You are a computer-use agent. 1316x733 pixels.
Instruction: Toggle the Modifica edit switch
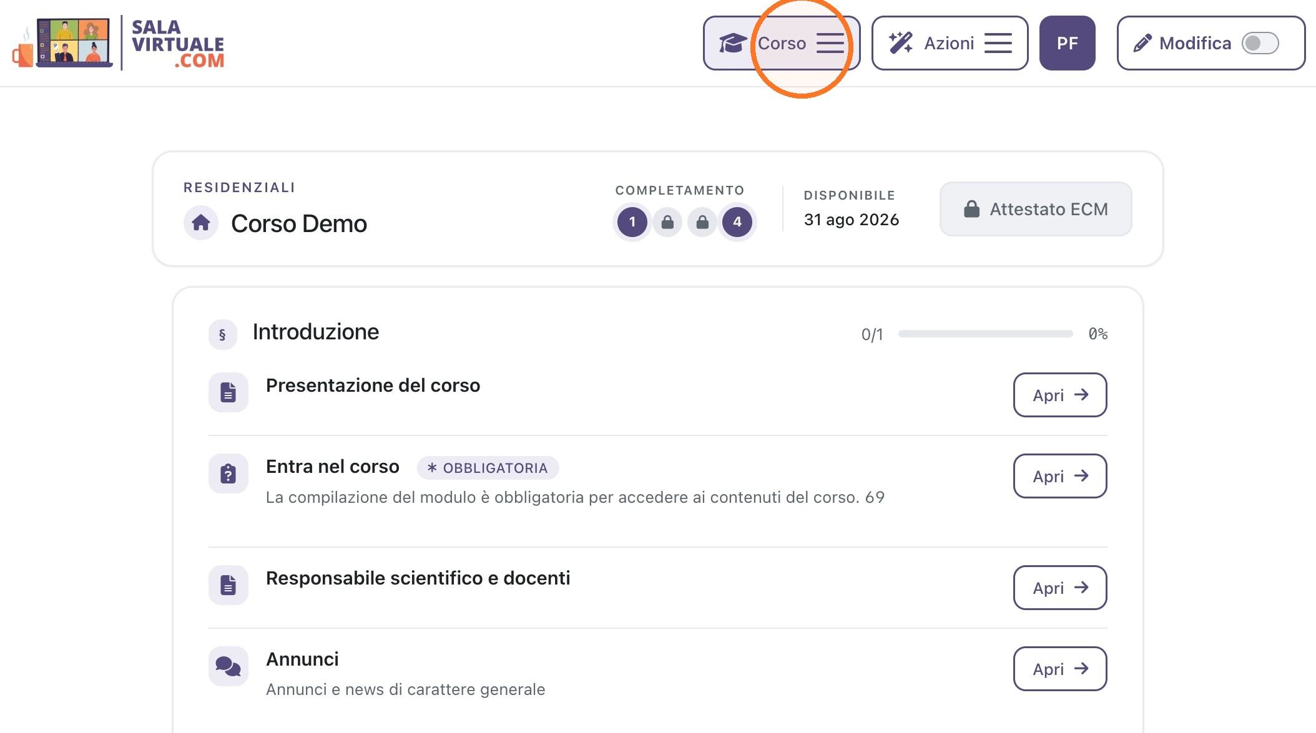tap(1260, 43)
